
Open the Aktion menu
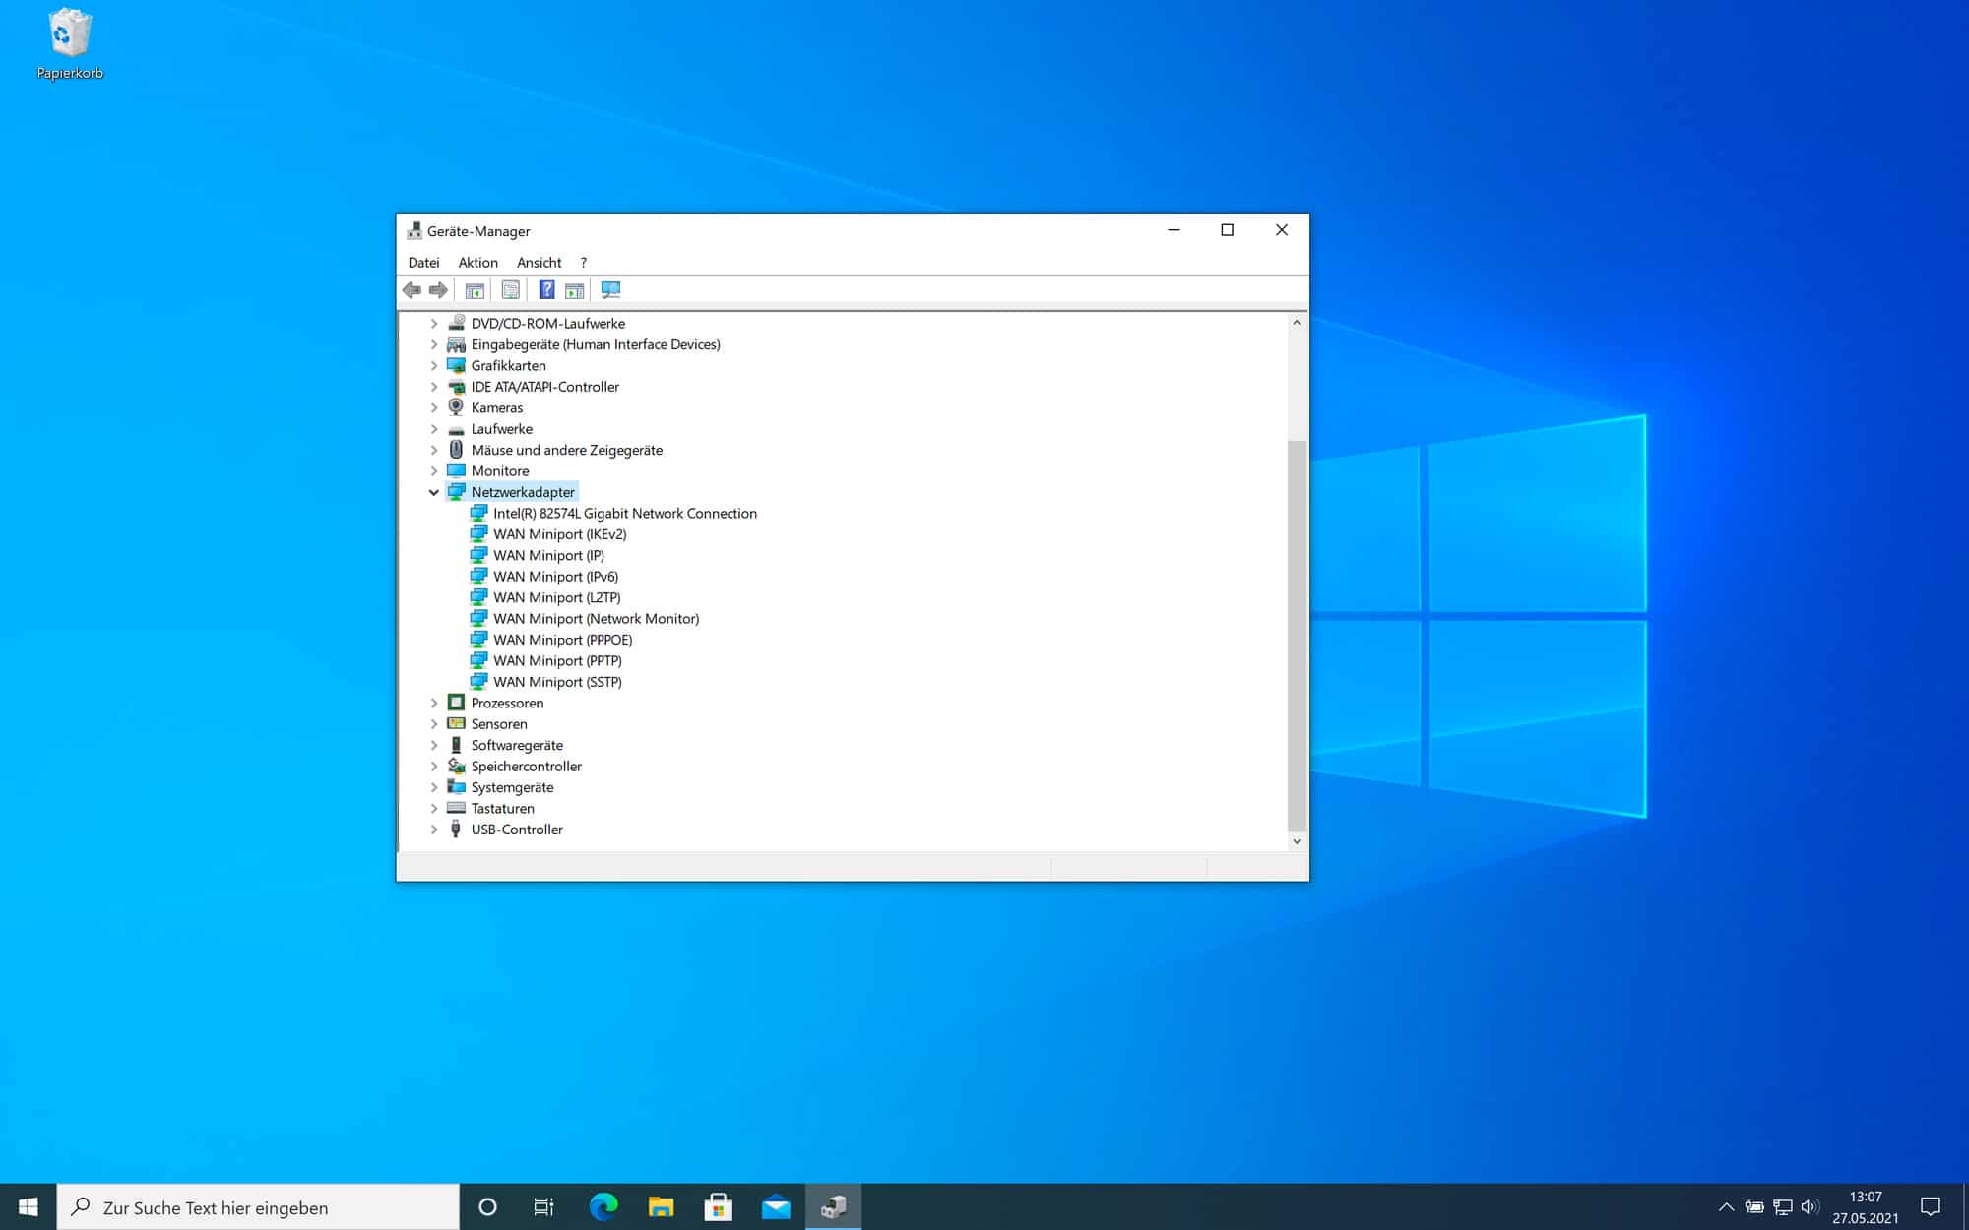coord(477,263)
